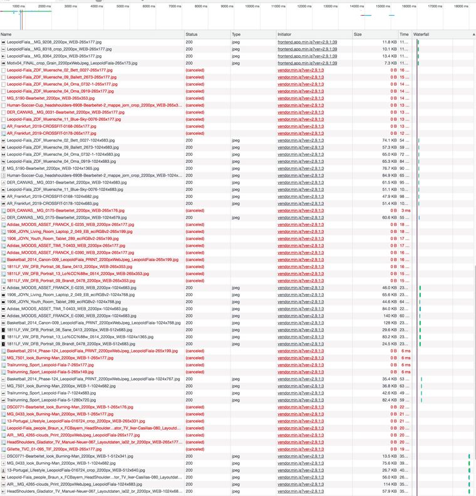Click icon of canceled 1906_JOYN_Youth_Room_Tablet 265x199 request

(x=3, y=239)
